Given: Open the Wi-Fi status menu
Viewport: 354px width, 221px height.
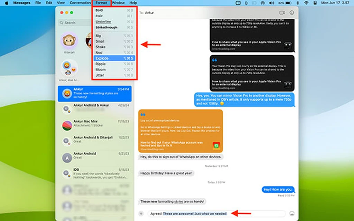Looking at the screenshot, I should [306, 3].
